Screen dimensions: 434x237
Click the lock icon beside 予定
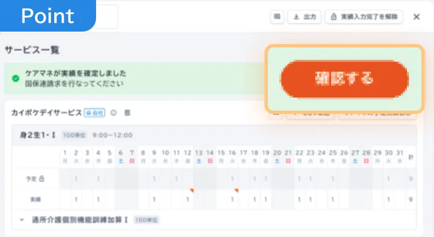pyautogui.click(x=42, y=179)
